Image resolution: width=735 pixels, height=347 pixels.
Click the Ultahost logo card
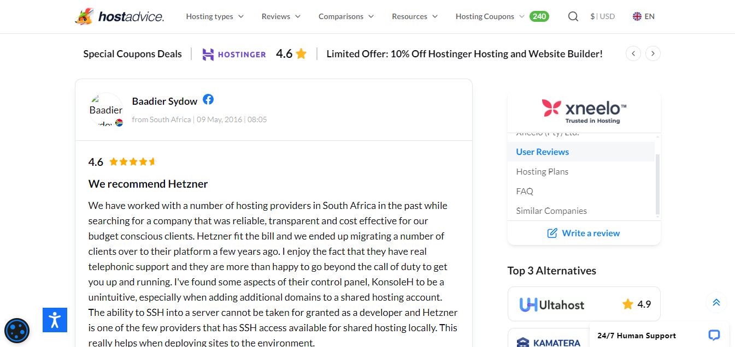[x=551, y=304]
